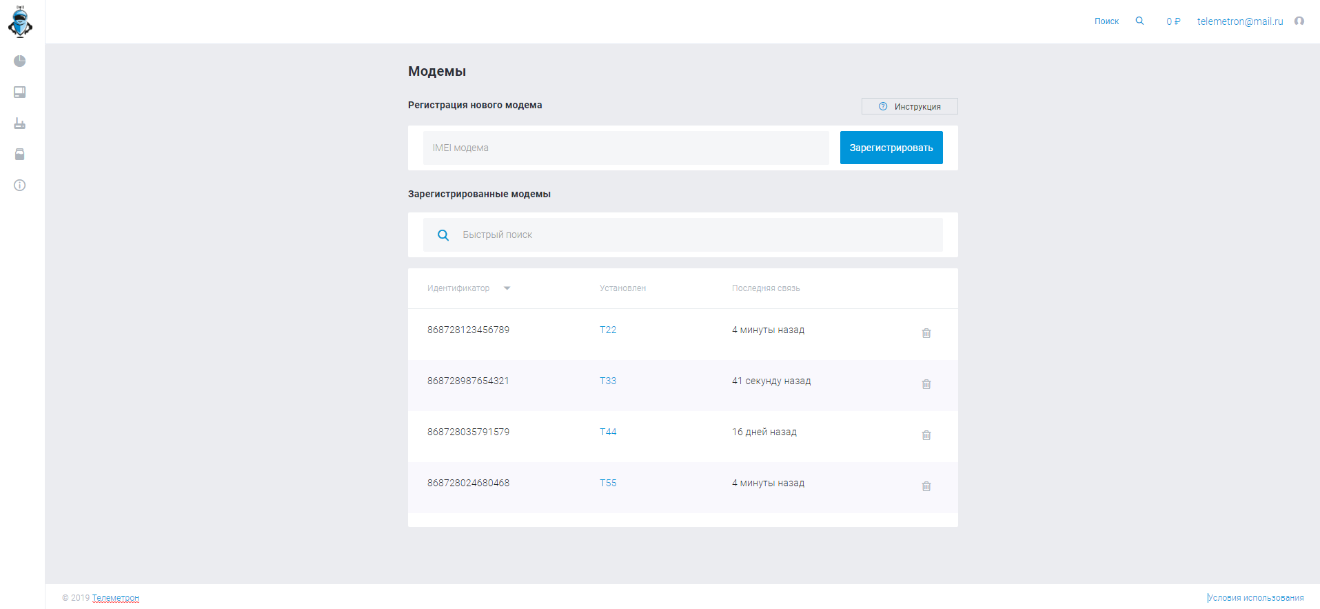The height and width of the screenshot is (609, 1320).
Task: Click '4 минуты назад' in T55 row
Action: (768, 483)
